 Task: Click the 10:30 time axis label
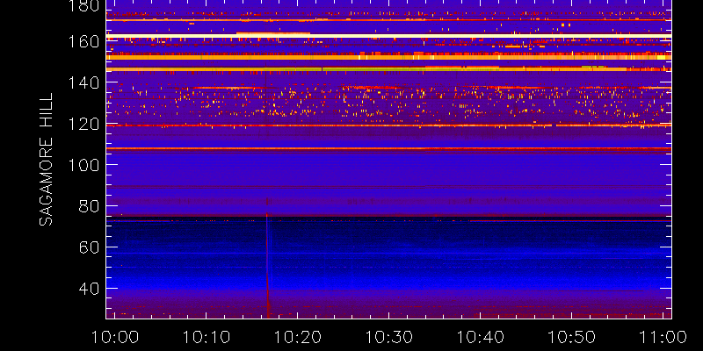pos(389,337)
